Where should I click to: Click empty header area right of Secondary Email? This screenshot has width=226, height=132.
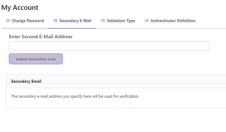click(135, 81)
